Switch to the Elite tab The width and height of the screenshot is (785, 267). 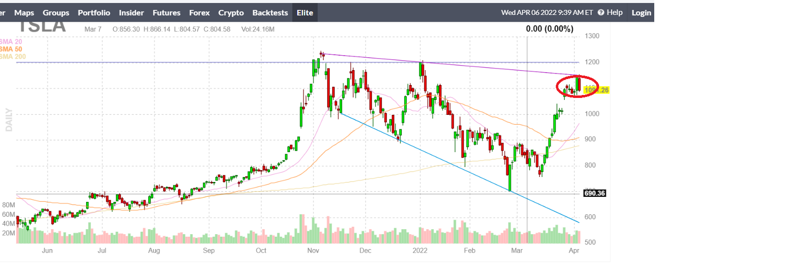click(x=305, y=13)
